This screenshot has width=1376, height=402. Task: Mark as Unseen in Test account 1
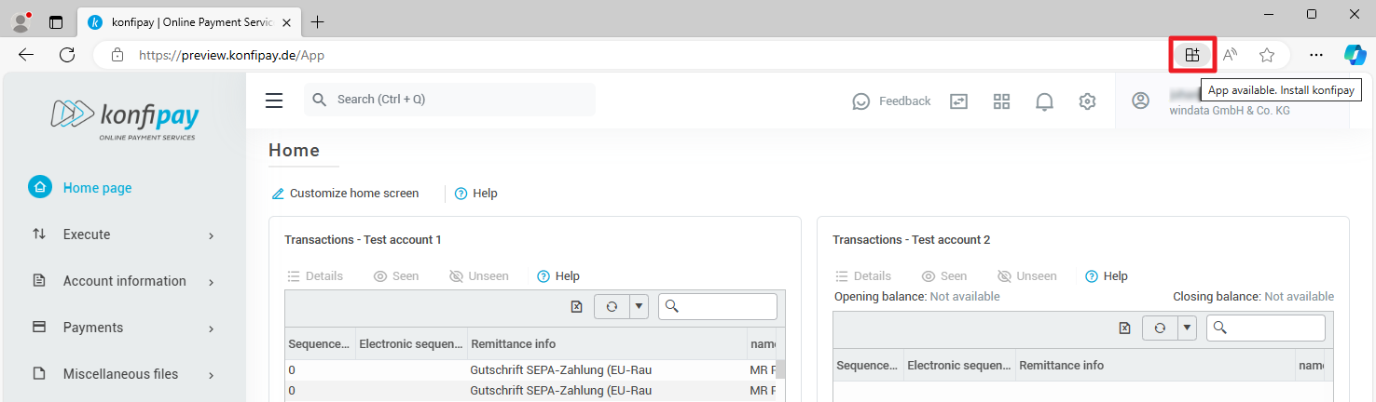[478, 276]
